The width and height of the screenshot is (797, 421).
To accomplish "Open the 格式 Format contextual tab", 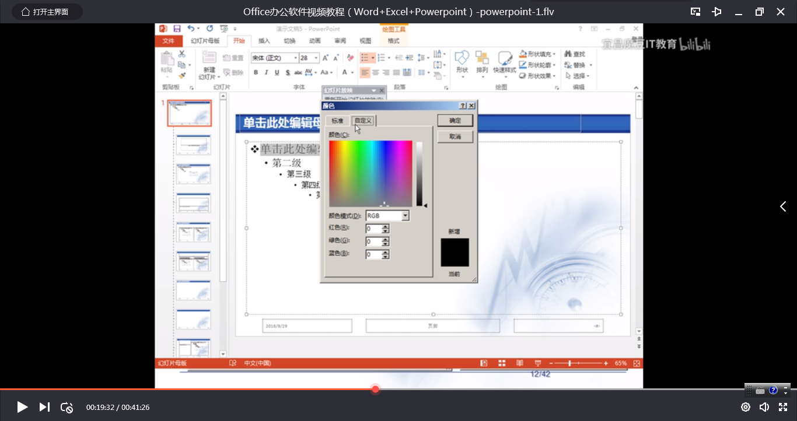I will point(394,41).
